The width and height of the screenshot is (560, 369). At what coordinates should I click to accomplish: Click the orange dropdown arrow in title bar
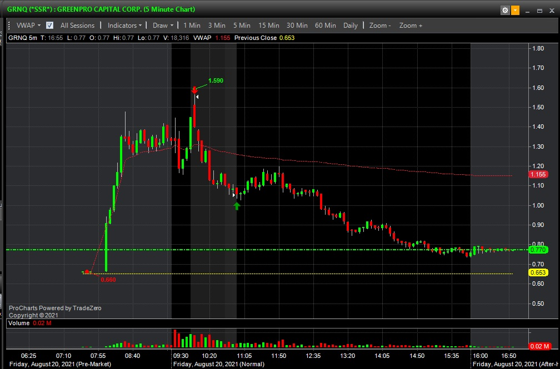click(x=516, y=10)
